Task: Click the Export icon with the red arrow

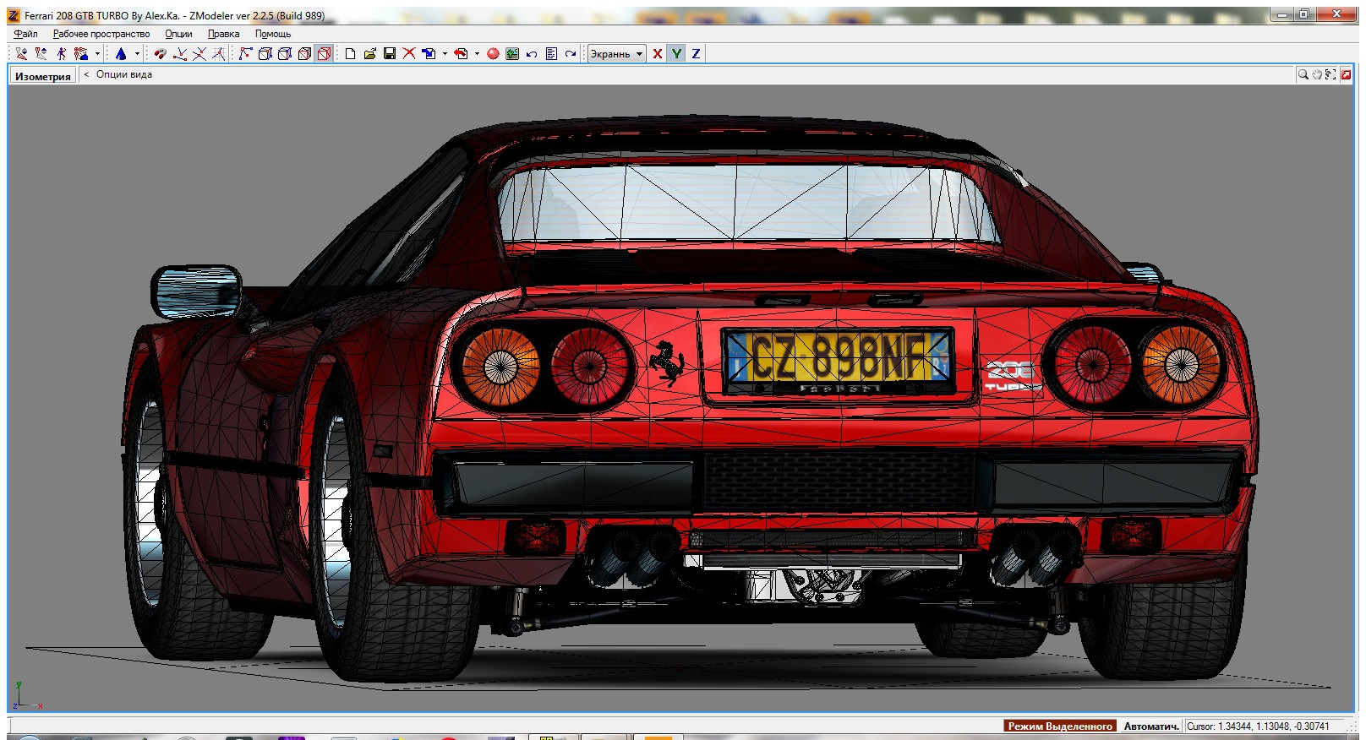Action: coord(461,53)
